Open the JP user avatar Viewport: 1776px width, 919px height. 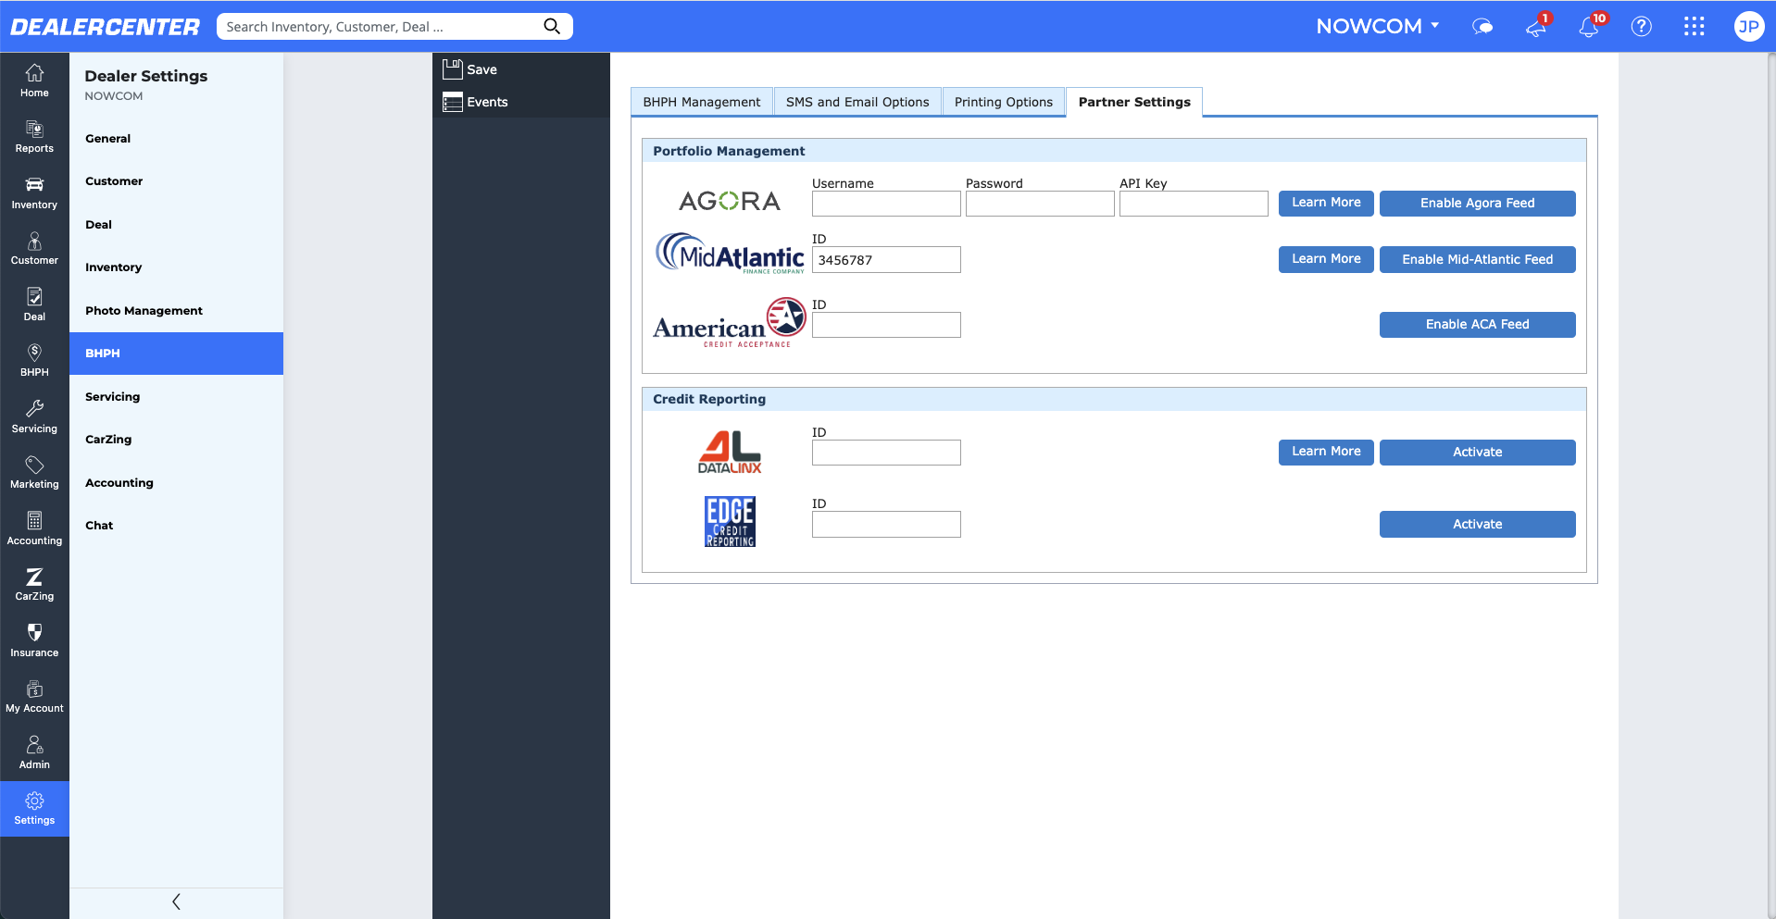[1748, 26]
